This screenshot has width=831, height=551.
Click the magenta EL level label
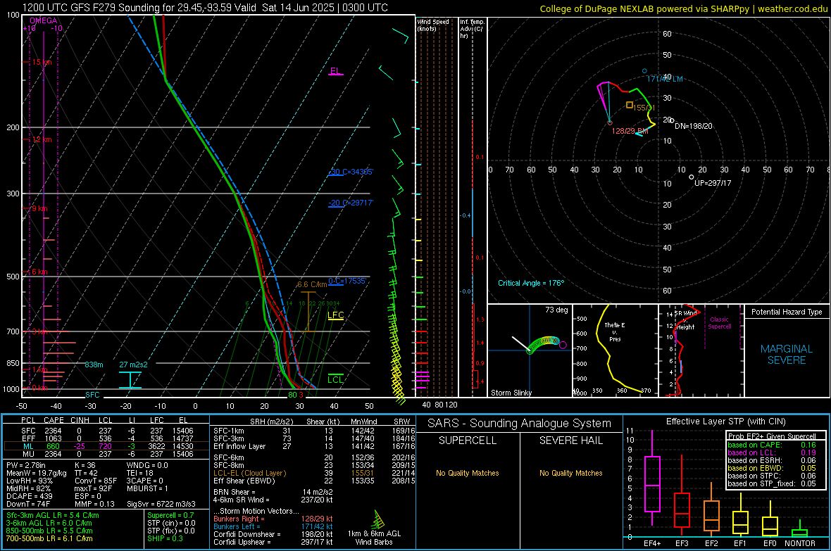[x=335, y=71]
